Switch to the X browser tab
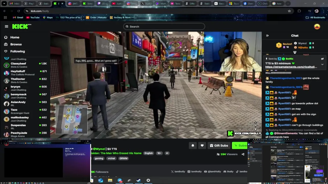 pyautogui.click(x=147, y=4)
